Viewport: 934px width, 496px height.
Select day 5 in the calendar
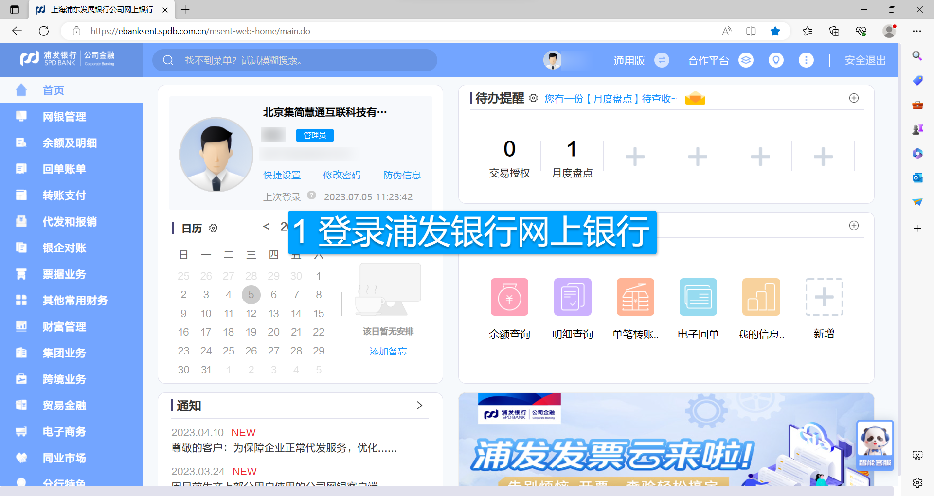coord(251,295)
